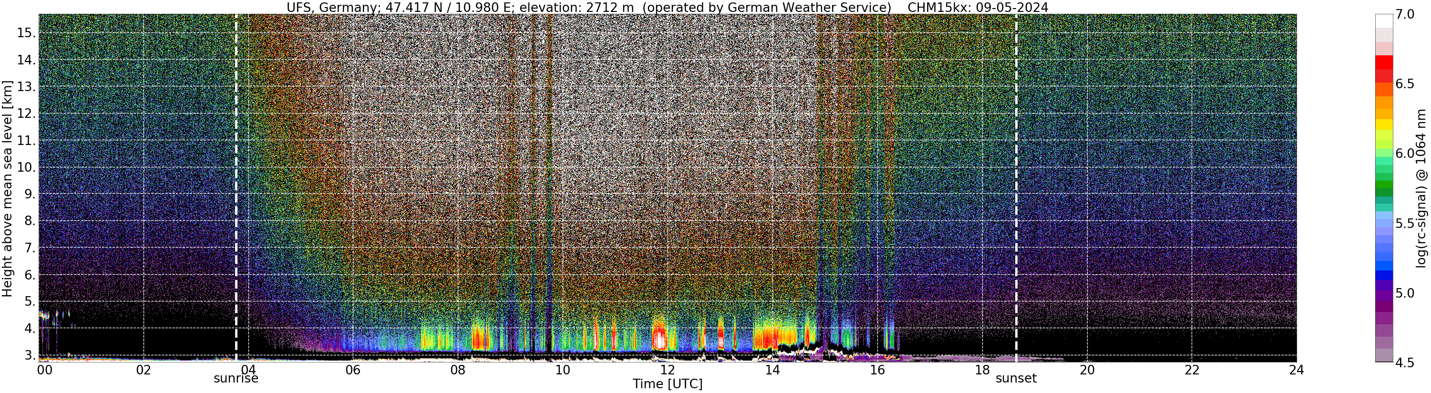The width and height of the screenshot is (1431, 393).
Task: Click the plot title 'UFS, Germany' text
Action: coord(332,7)
